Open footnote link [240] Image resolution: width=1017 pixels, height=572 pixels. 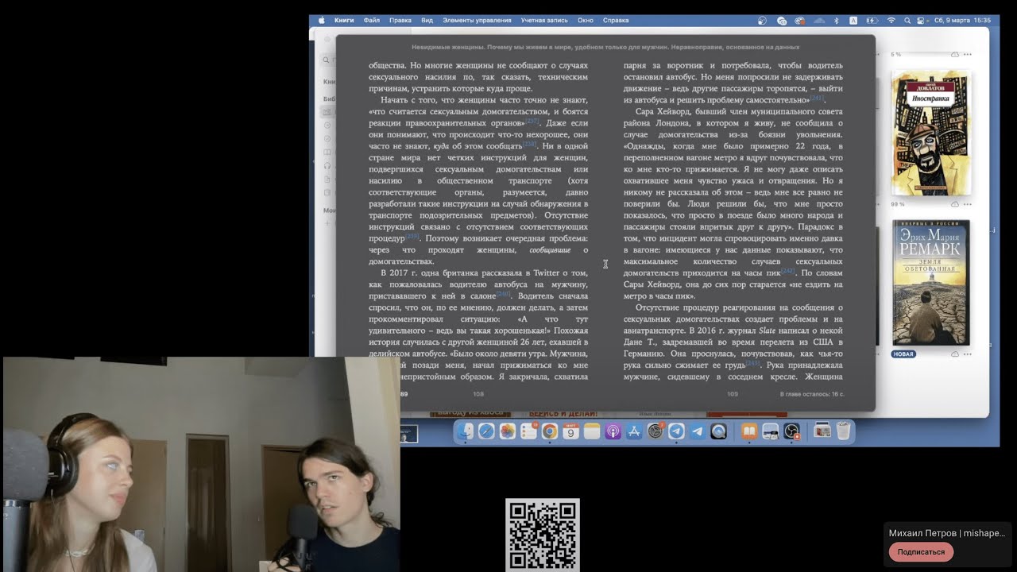click(x=503, y=294)
